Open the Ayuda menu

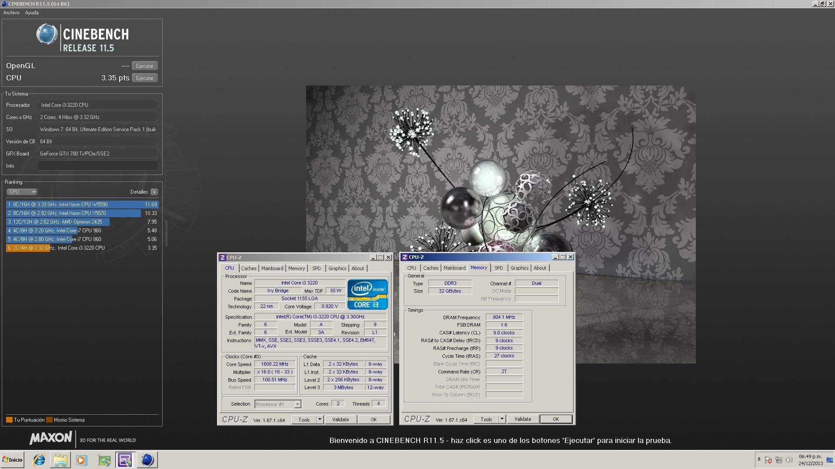coord(32,13)
